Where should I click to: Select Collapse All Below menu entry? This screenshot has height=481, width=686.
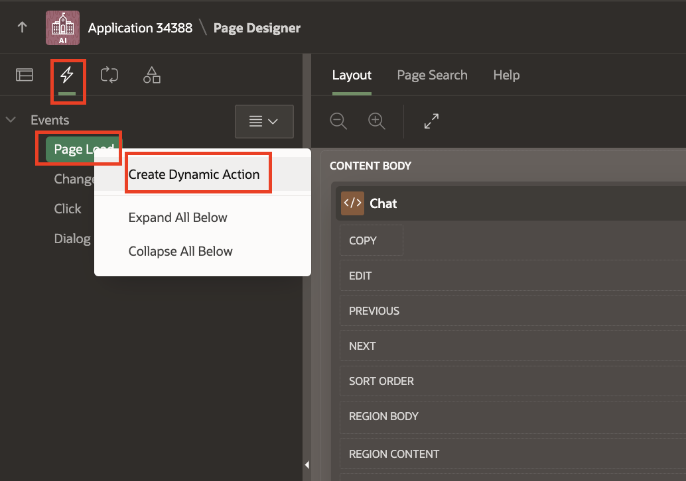(x=180, y=251)
